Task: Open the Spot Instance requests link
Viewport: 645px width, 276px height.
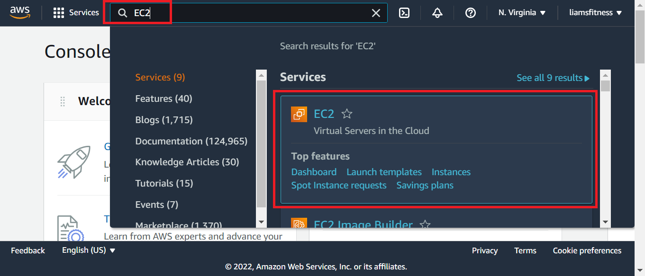Action: 339,185
